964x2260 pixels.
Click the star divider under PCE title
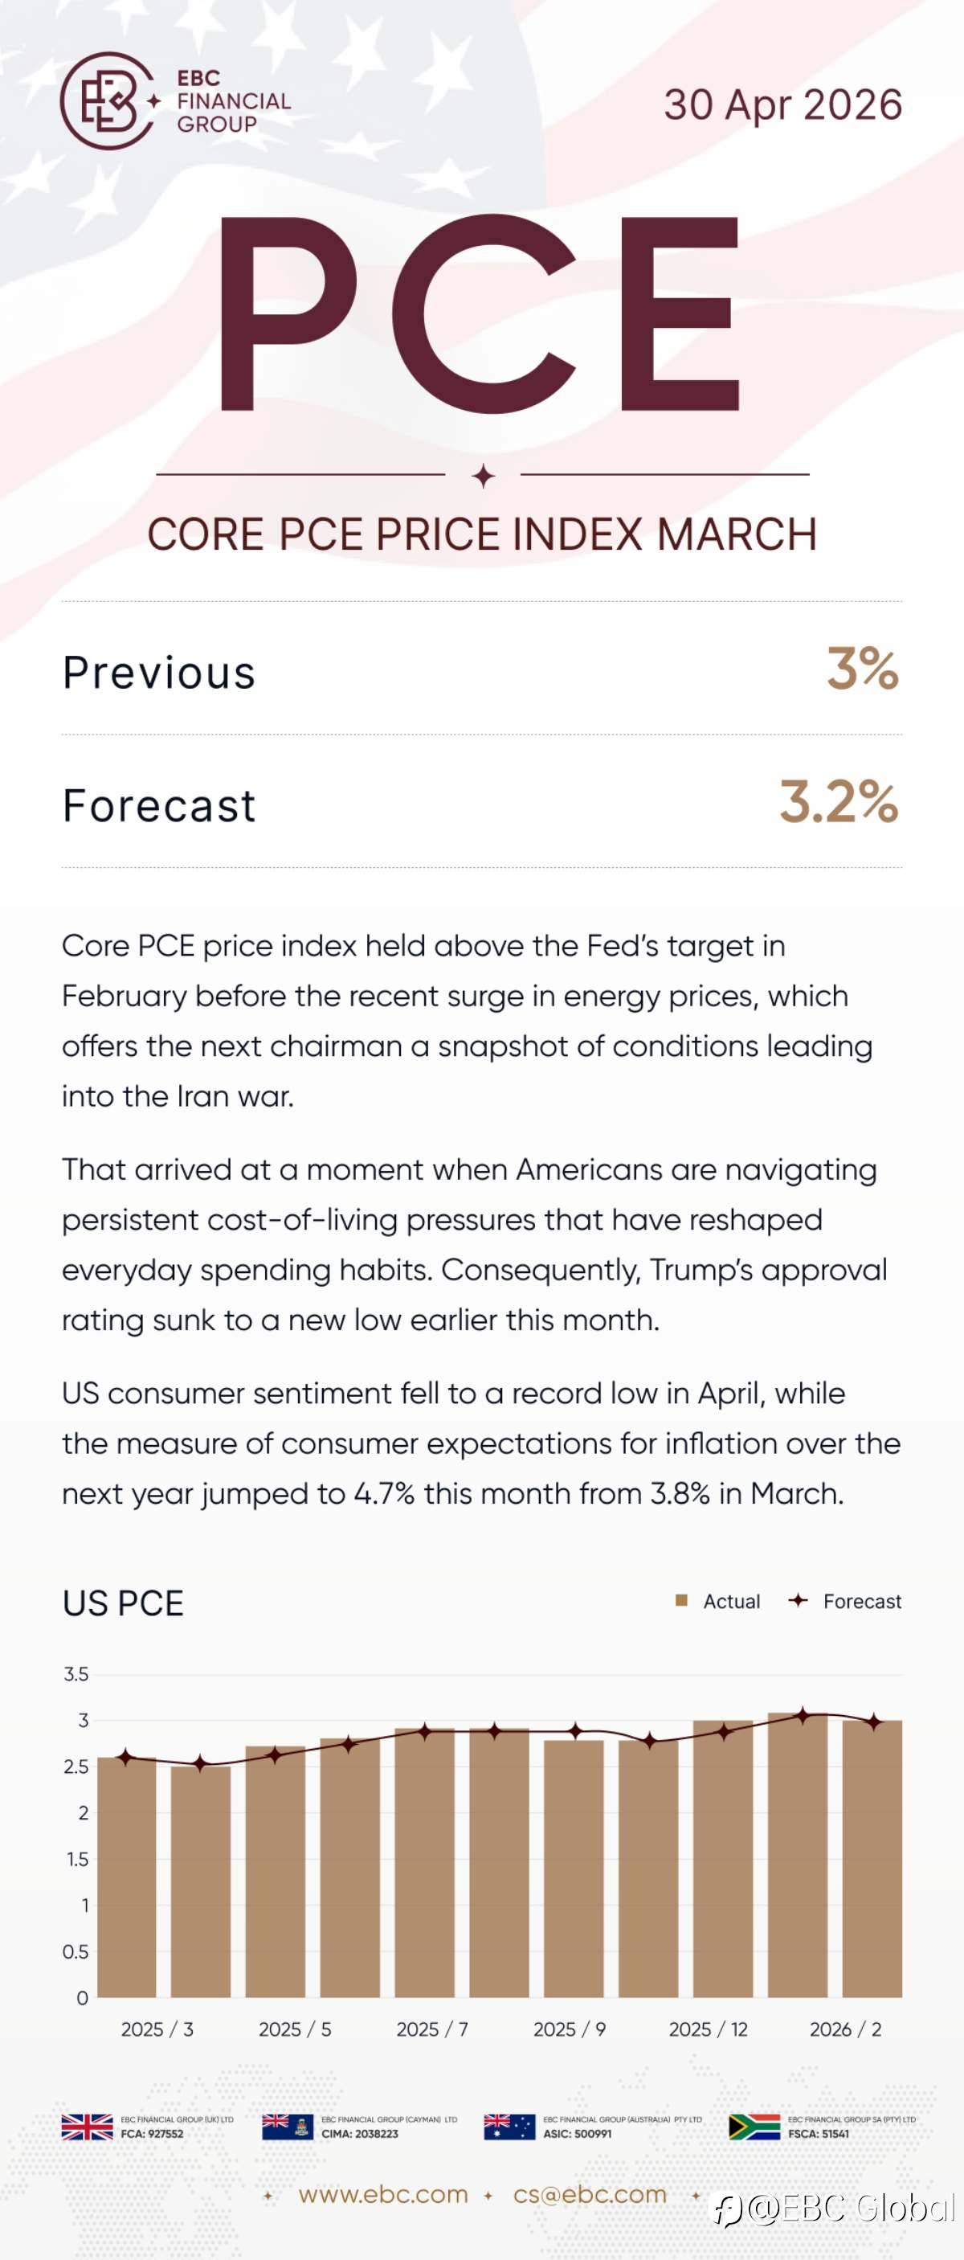click(x=483, y=477)
